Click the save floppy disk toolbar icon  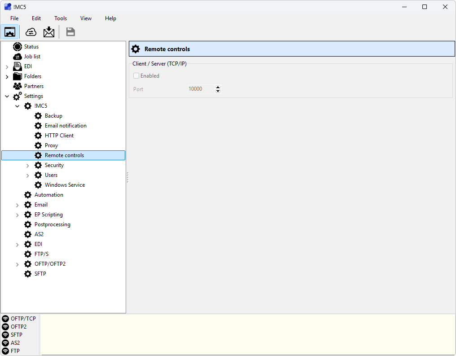[x=70, y=32]
